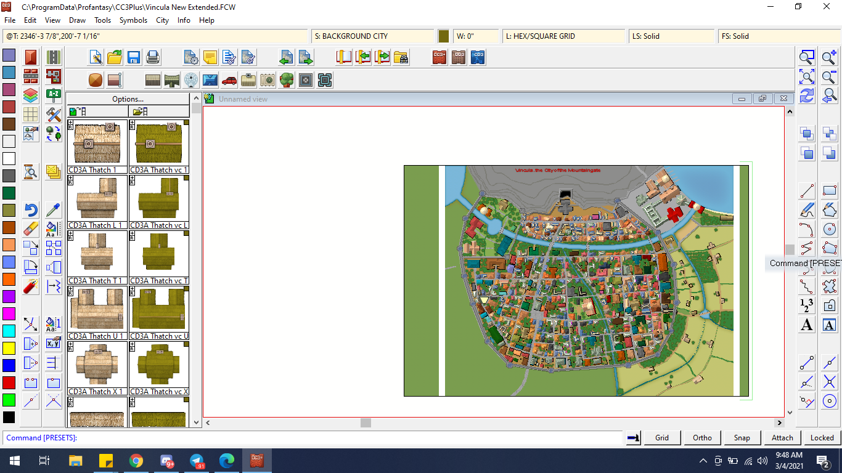Toggle Ortho mode
Viewport: 842px width, 473px height.
(702, 438)
